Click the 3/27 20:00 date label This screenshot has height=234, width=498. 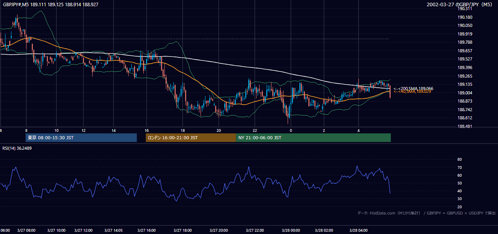(219, 230)
